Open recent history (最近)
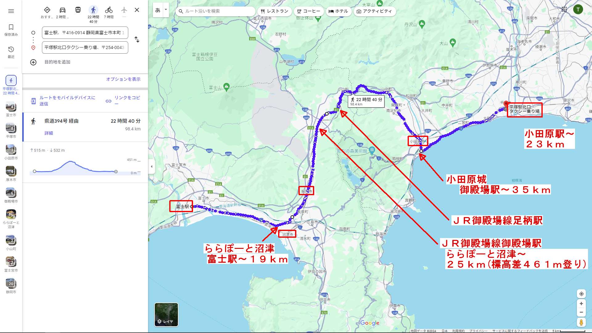 [x=11, y=52]
